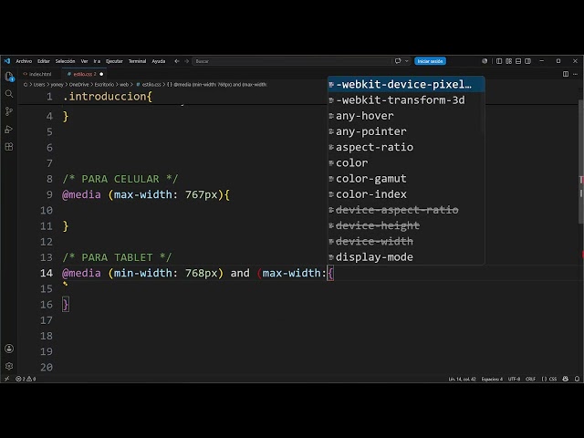This screenshot has width=584, height=438.
Task: Open the Editar menu
Action: pos(44,61)
